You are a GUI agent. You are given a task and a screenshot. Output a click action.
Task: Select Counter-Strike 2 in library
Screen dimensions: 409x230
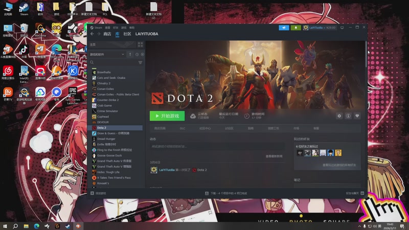(108, 100)
